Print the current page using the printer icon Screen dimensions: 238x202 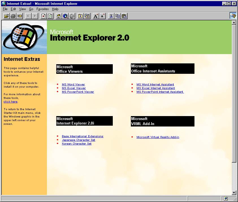tap(13, 16)
